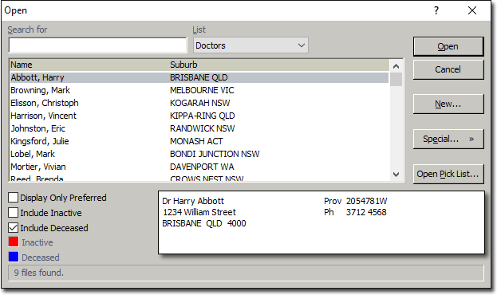Open the Doctors list dropdown

coord(250,45)
